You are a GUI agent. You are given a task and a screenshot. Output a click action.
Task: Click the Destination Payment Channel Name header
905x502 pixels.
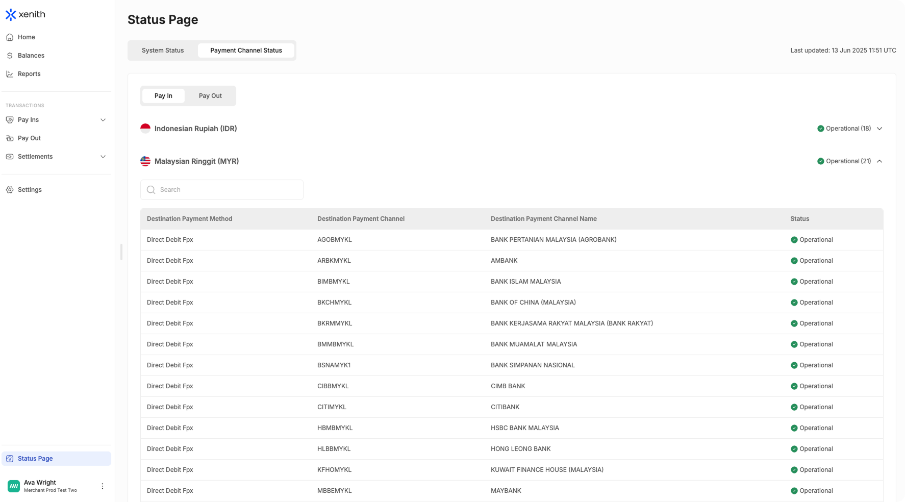tap(544, 219)
